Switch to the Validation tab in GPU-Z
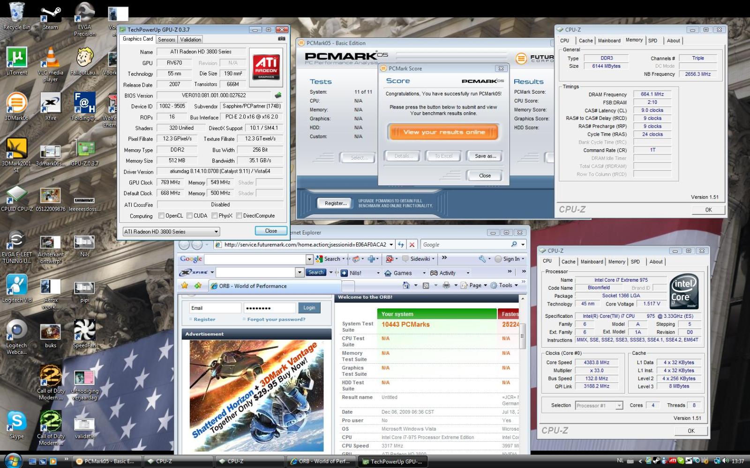 tap(191, 40)
